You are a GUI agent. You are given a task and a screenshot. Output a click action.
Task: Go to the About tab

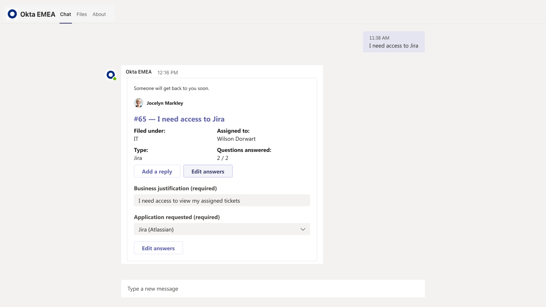[x=99, y=14]
